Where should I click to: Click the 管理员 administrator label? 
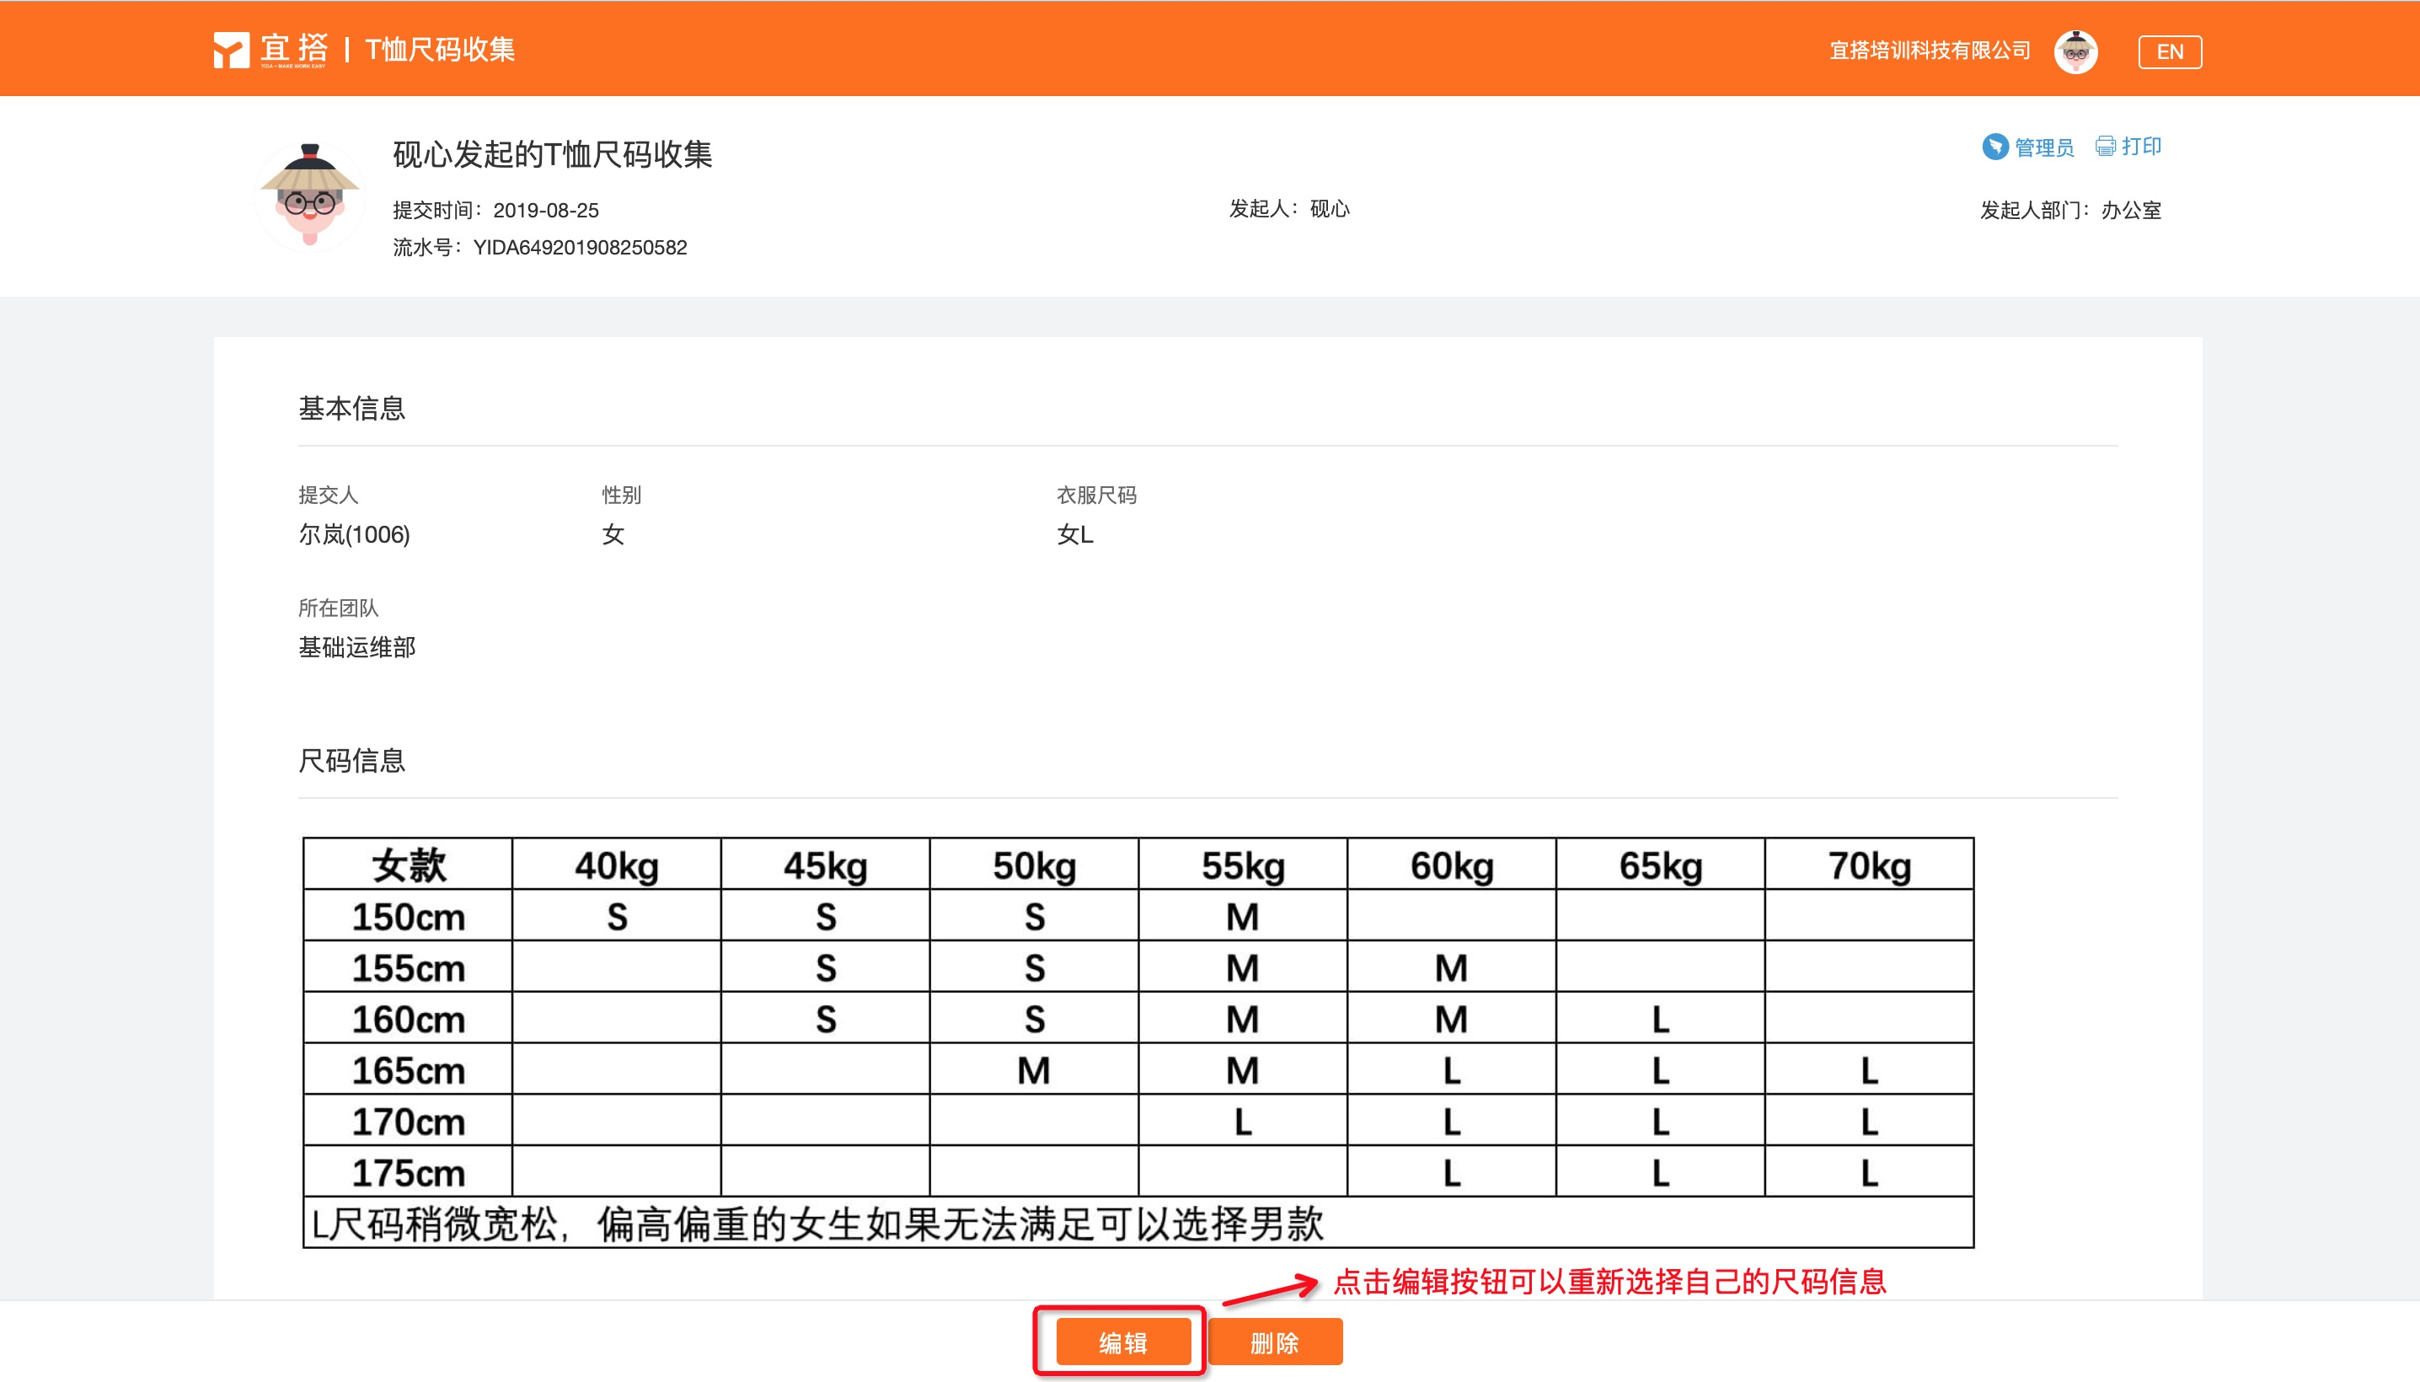[x=2043, y=147]
